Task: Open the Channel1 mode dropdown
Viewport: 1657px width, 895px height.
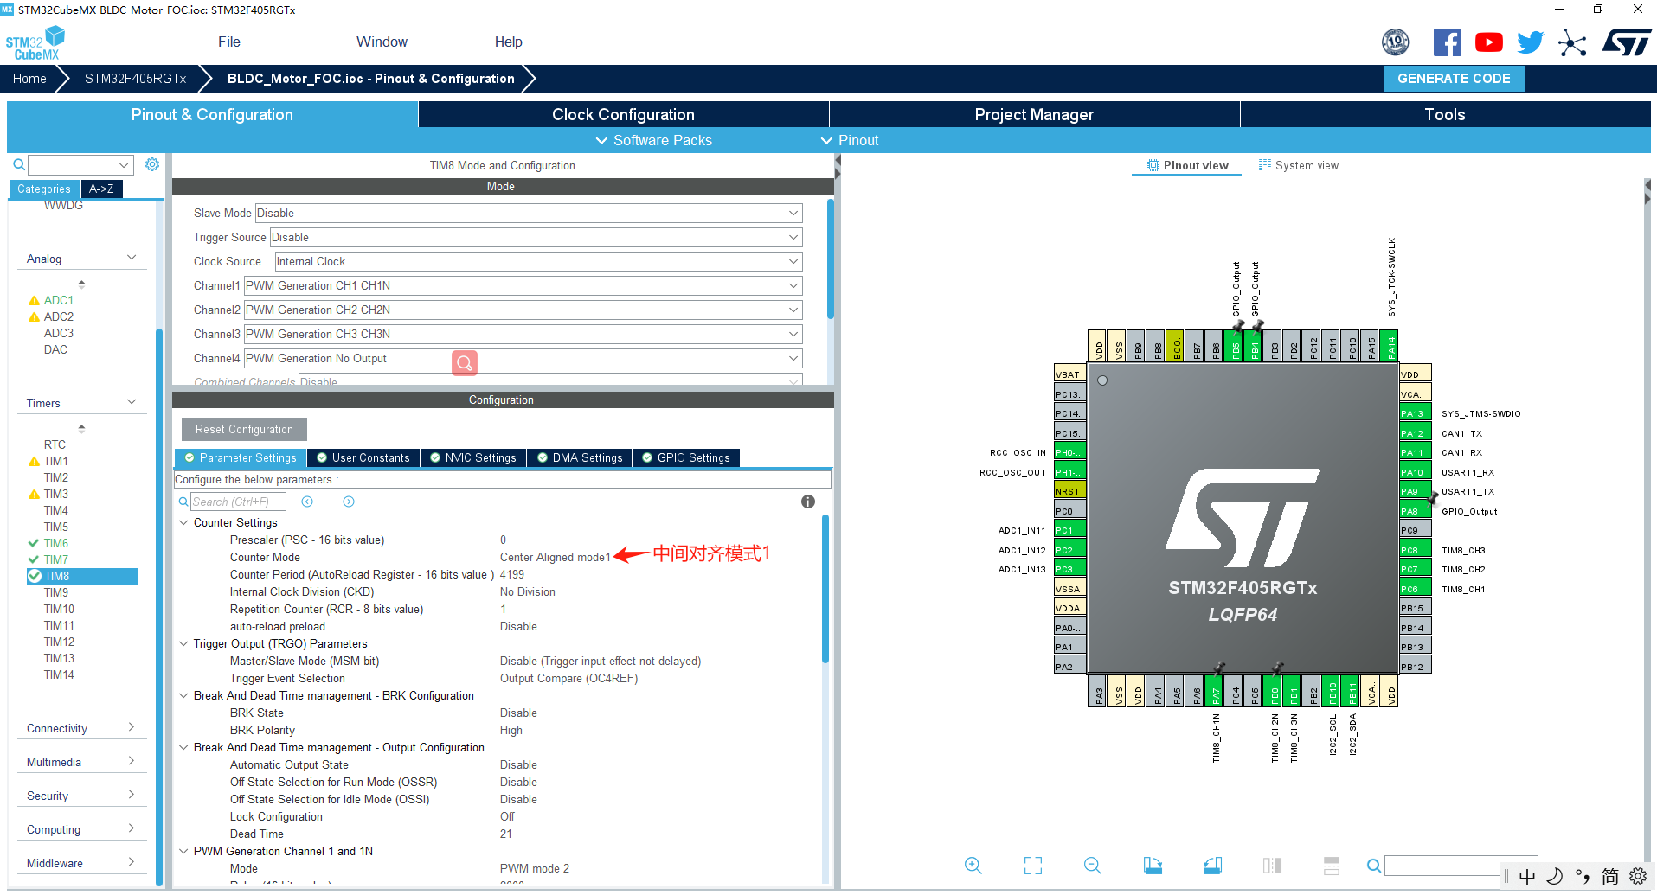Action: (x=523, y=285)
